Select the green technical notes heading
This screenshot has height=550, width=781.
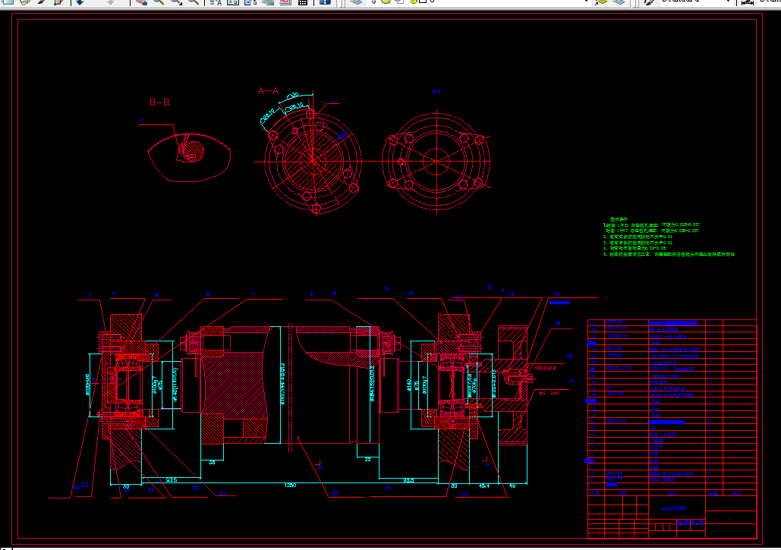pos(619,219)
